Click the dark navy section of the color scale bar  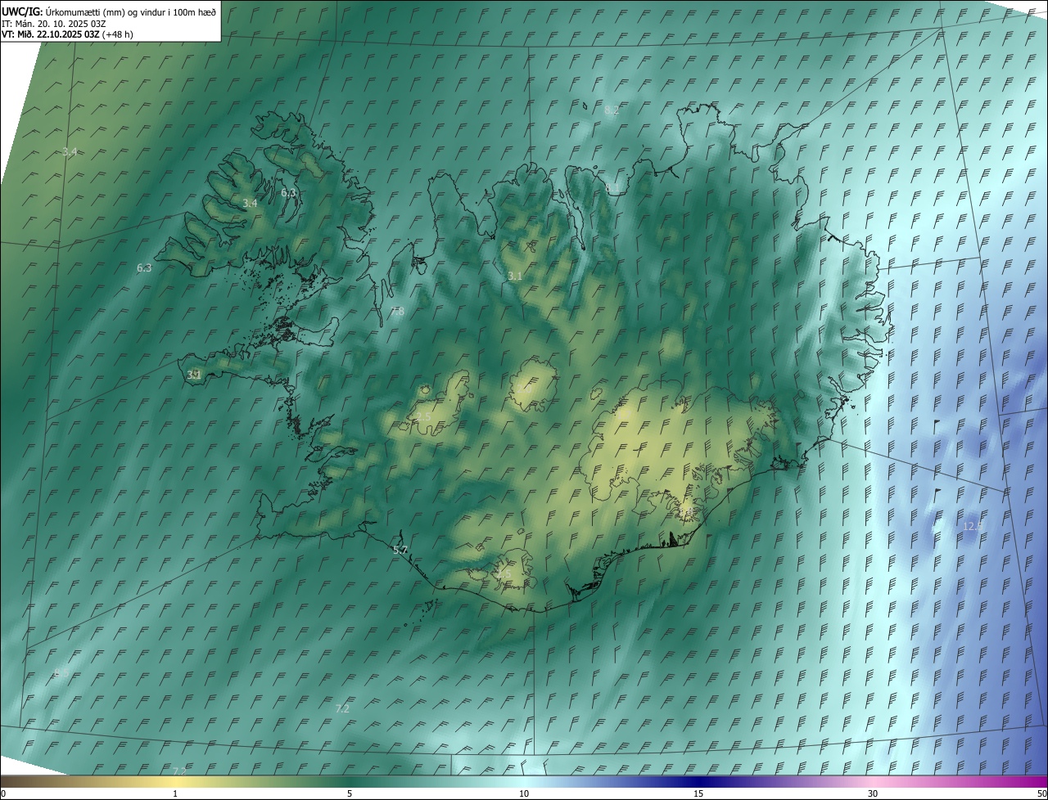698,781
